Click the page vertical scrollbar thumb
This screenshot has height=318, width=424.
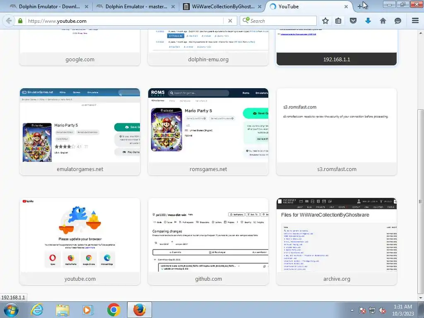click(421, 202)
